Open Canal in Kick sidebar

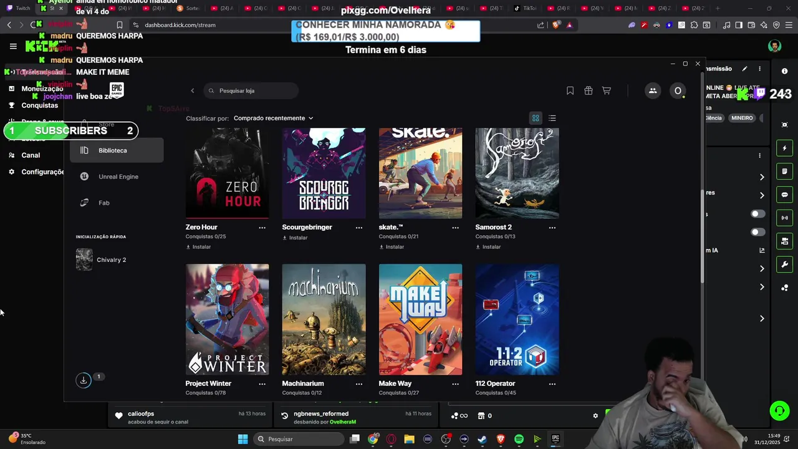coord(31,155)
